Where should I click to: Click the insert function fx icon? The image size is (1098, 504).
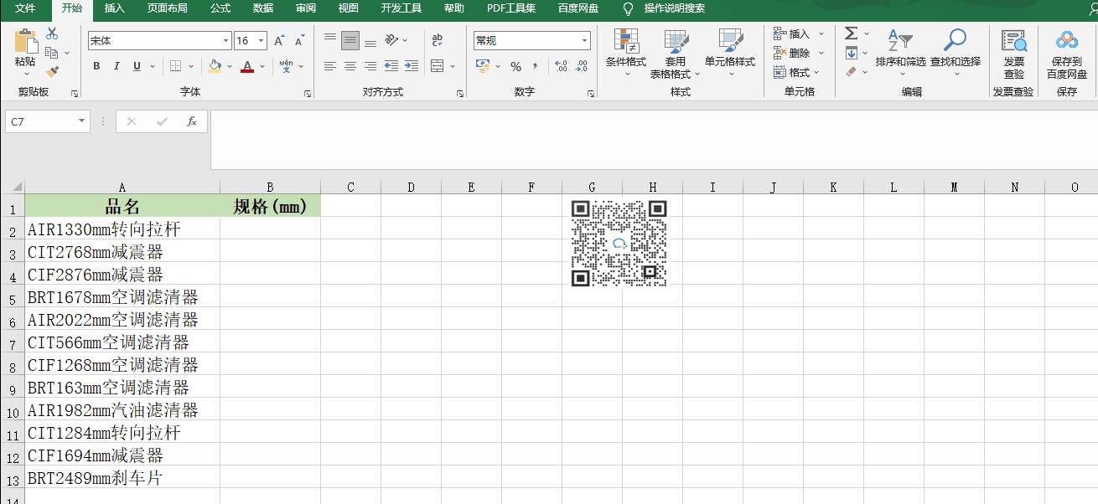(191, 121)
